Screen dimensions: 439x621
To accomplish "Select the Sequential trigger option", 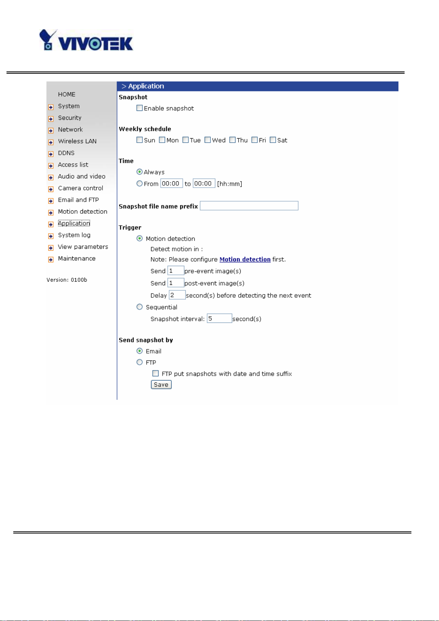I will (x=139, y=307).
